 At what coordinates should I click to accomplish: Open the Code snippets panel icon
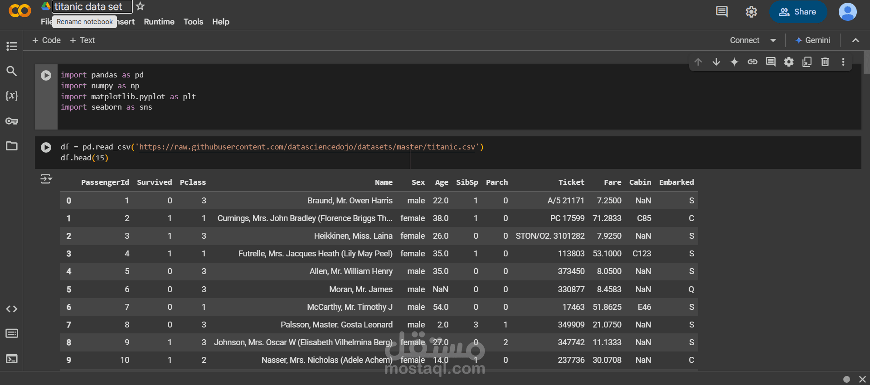tap(12, 309)
